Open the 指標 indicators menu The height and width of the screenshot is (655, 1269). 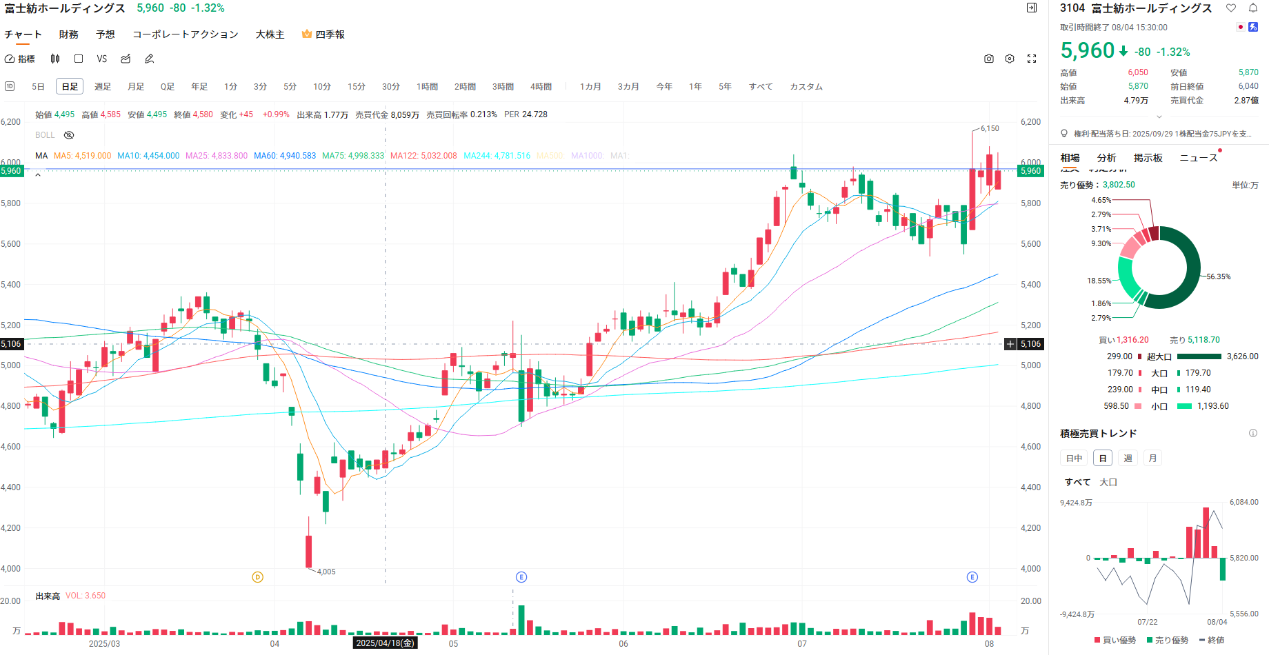coord(19,59)
